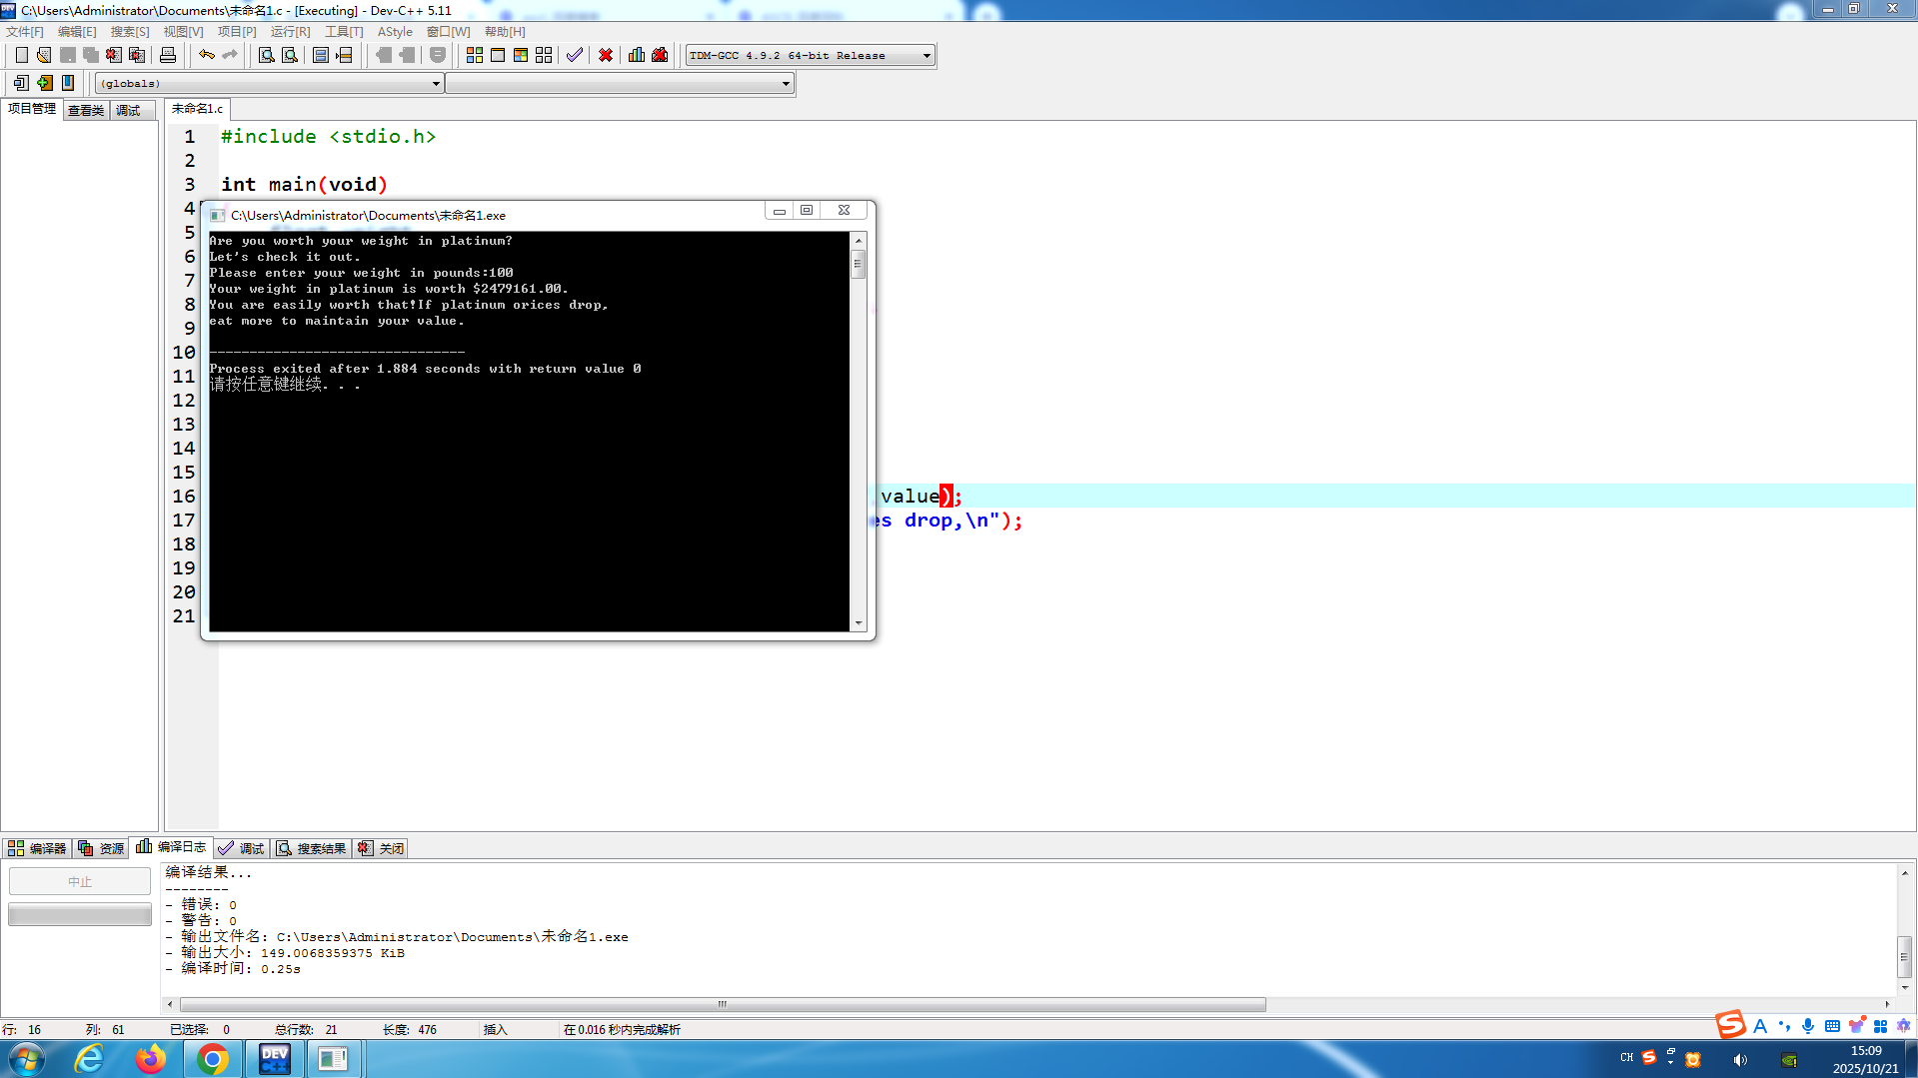Click the compile log horizontal scrollbar

tap(723, 1004)
